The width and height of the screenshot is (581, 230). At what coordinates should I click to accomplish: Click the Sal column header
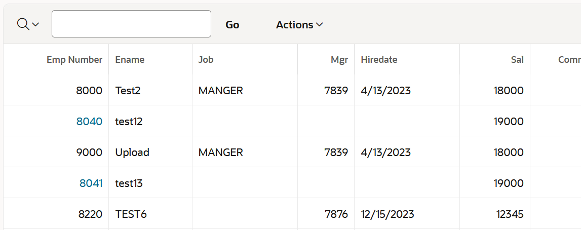517,60
